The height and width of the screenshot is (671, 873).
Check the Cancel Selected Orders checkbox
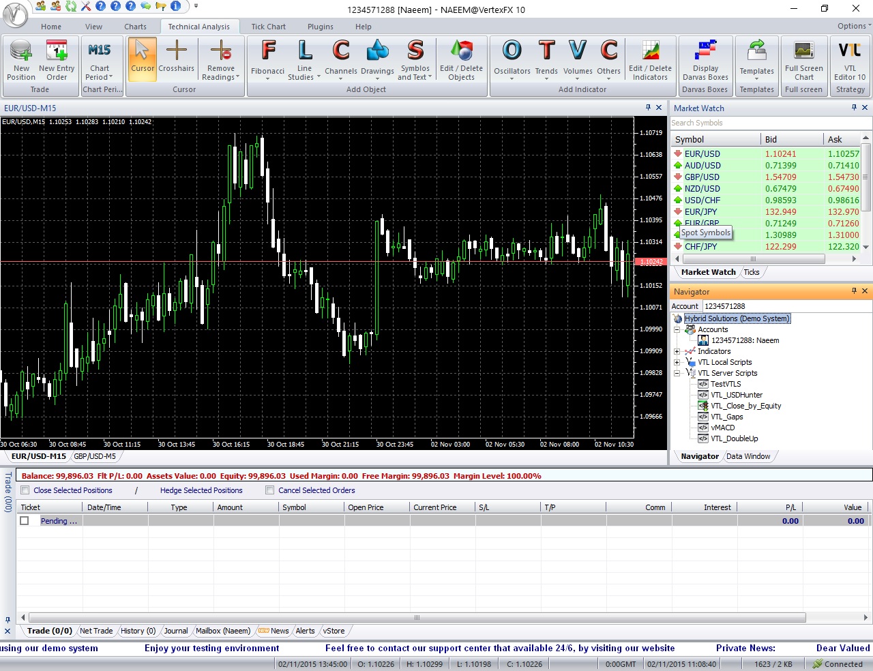(x=270, y=490)
